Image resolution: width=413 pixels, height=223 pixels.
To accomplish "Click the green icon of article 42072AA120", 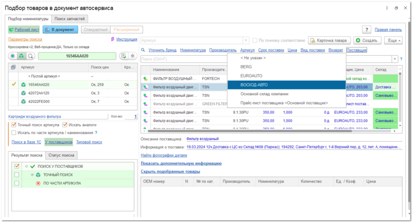I will tap(23, 93).
